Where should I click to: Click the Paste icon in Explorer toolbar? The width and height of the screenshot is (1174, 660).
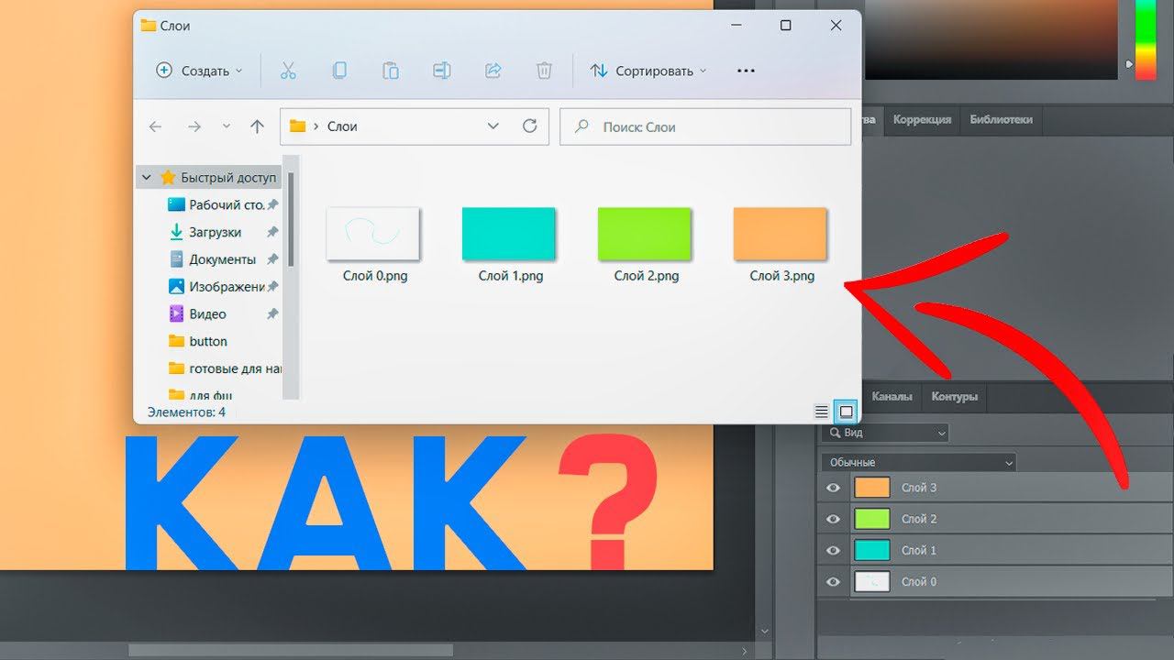click(x=391, y=71)
